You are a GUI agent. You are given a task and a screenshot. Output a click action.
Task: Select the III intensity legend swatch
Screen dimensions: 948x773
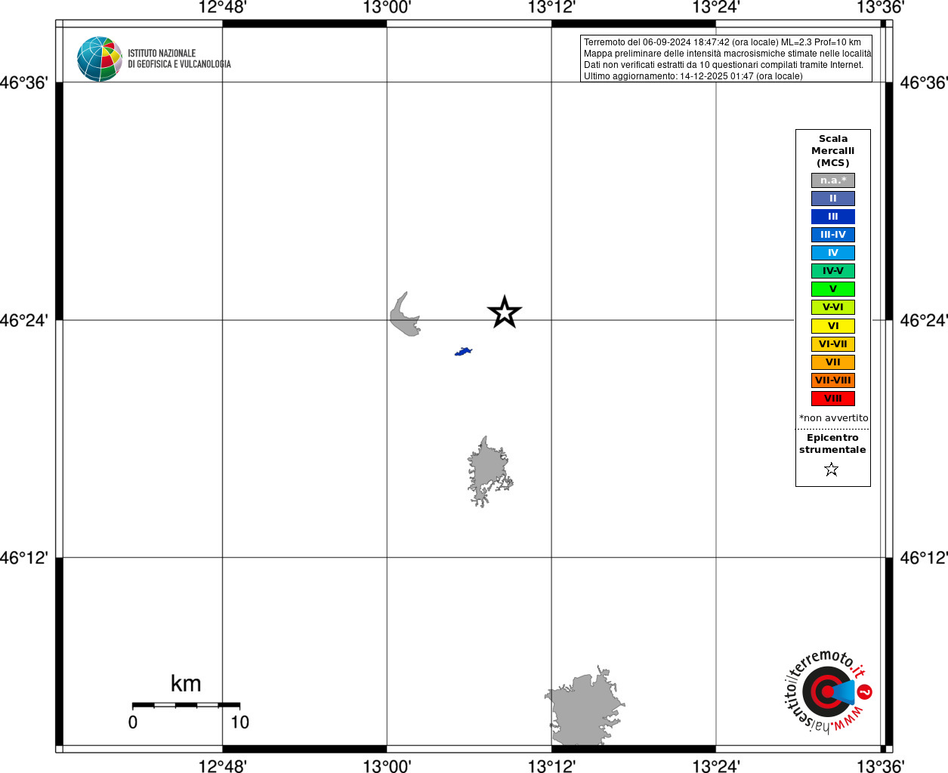click(x=833, y=217)
